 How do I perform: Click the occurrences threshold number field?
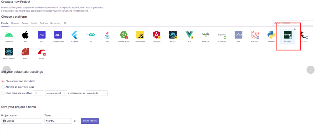(38, 93)
